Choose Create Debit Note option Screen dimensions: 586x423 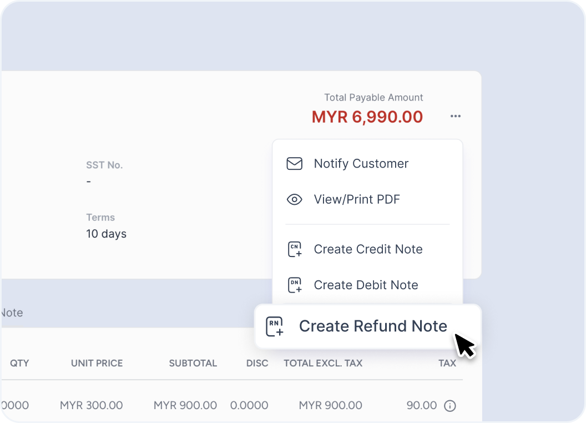point(366,285)
